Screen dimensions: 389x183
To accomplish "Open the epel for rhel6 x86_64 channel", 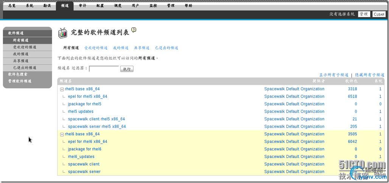I will pos(87,141).
